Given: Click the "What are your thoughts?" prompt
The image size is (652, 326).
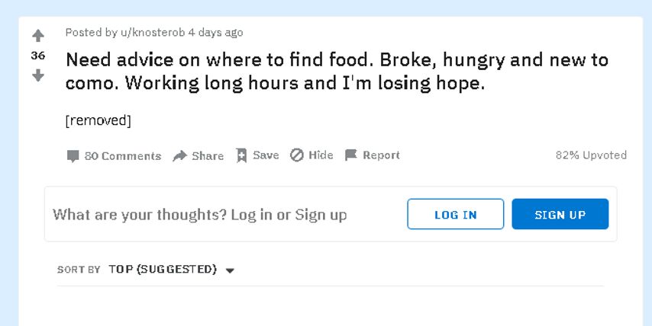Looking at the screenshot, I should [199, 215].
